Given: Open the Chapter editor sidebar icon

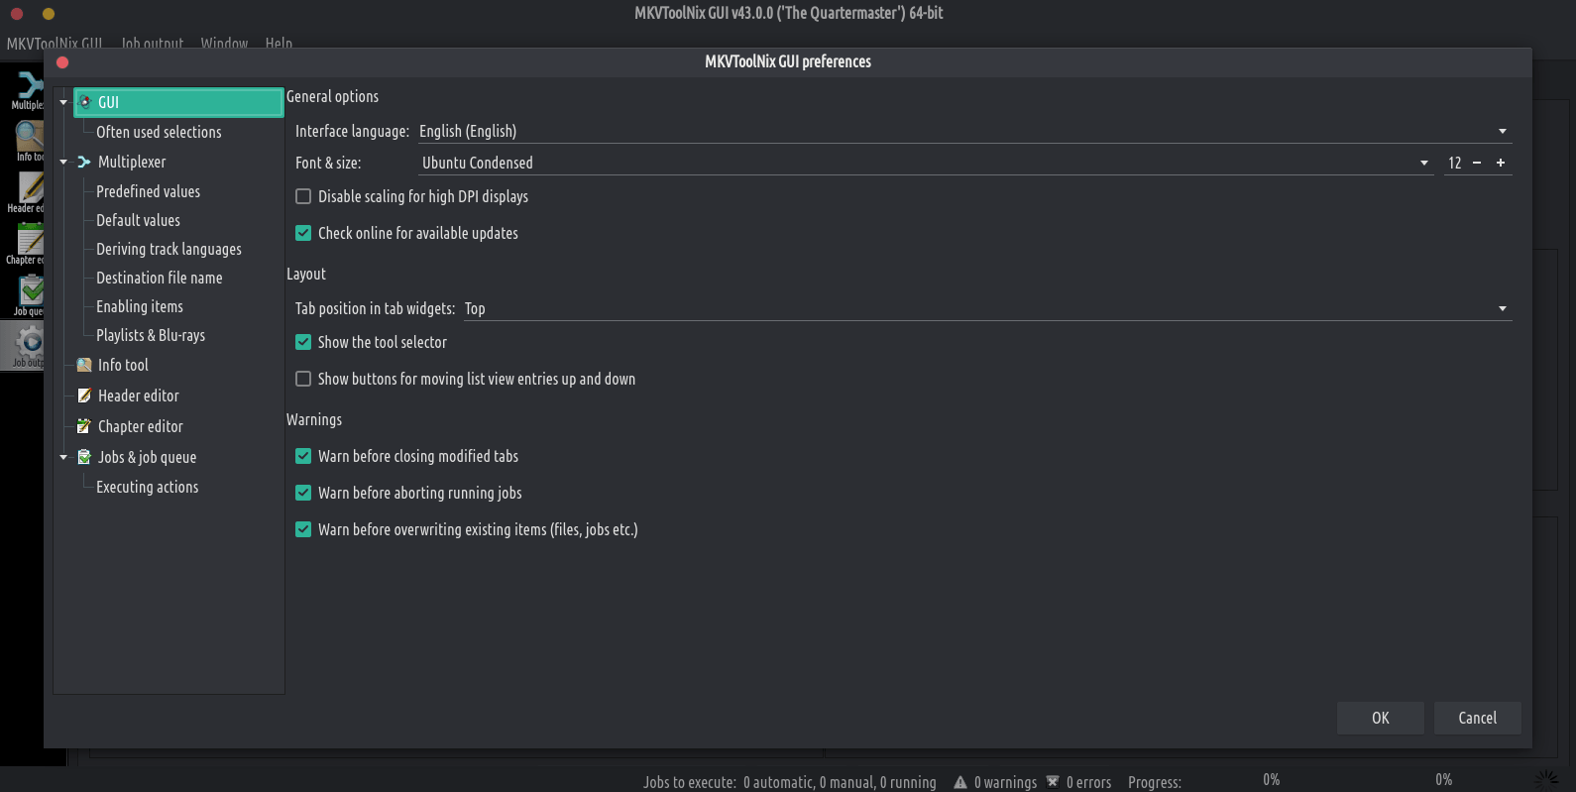Looking at the screenshot, I should pyautogui.click(x=29, y=243).
